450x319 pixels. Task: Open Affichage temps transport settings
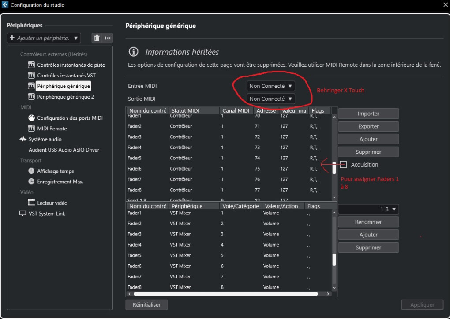[x=55, y=171]
